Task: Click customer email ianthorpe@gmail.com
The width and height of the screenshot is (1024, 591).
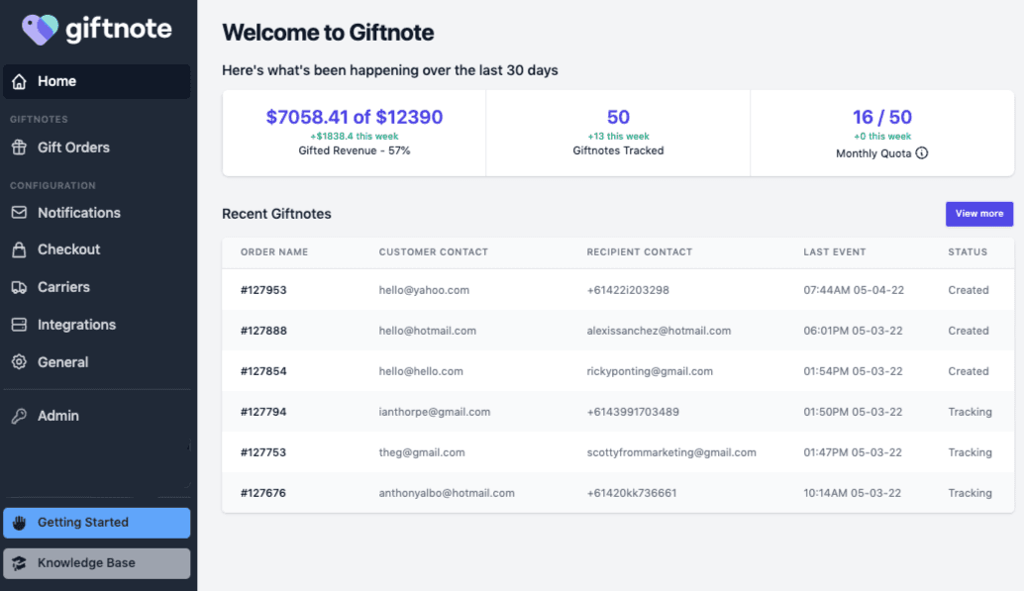Action: [435, 412]
